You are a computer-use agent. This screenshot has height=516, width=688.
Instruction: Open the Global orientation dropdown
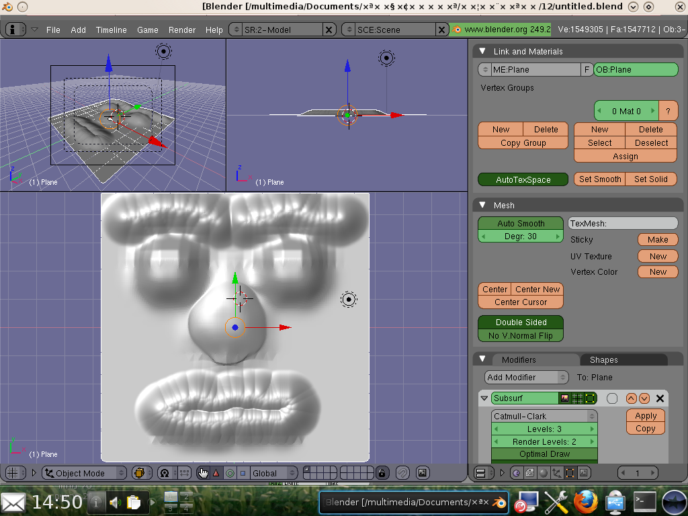(274, 473)
